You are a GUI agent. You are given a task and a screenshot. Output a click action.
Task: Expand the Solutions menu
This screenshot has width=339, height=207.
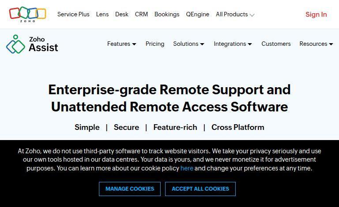point(188,44)
